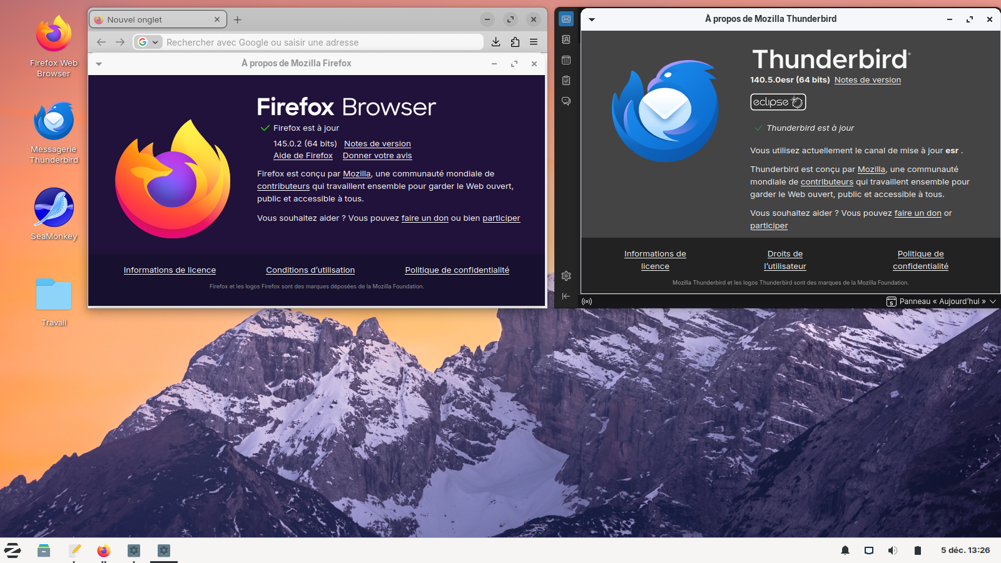This screenshot has width=1001, height=563.
Task: Click faire un don in Firefox dialog
Action: pyautogui.click(x=425, y=218)
